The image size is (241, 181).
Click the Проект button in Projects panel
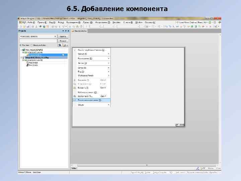(x=63, y=41)
